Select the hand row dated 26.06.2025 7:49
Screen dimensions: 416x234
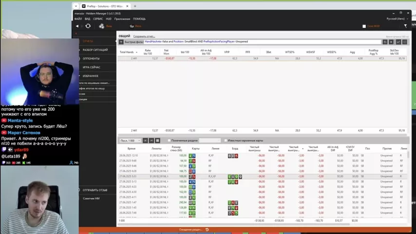(x=263, y=213)
